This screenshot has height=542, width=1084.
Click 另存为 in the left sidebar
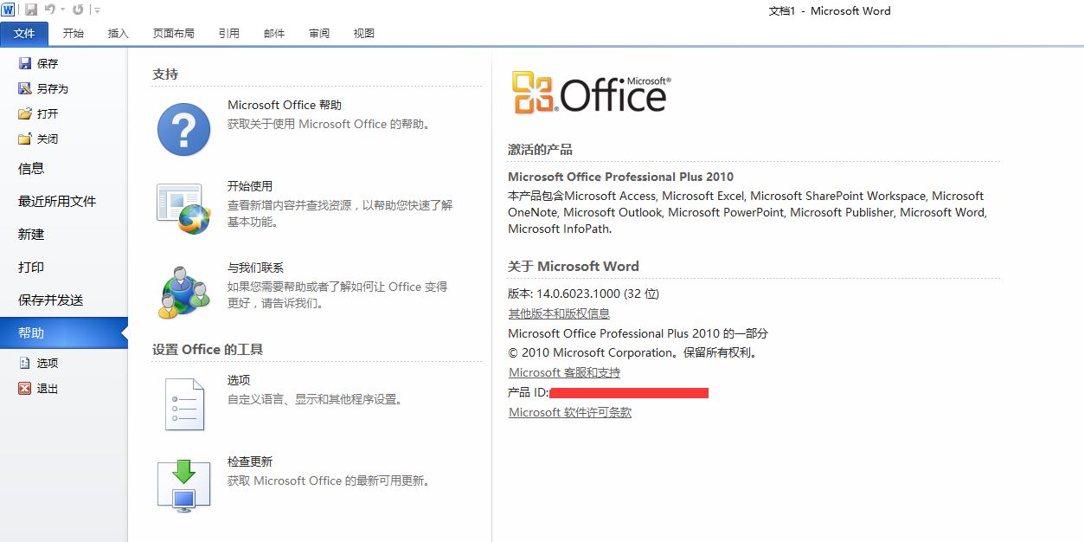point(52,88)
